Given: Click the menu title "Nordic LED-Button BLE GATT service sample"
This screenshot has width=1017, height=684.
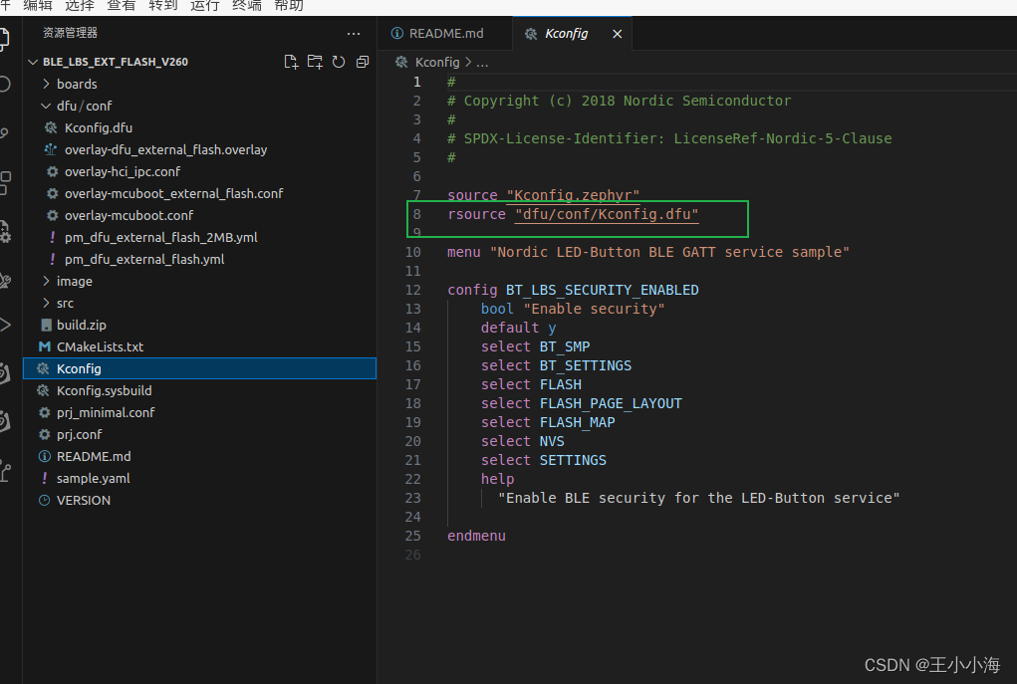Looking at the screenshot, I should (669, 252).
